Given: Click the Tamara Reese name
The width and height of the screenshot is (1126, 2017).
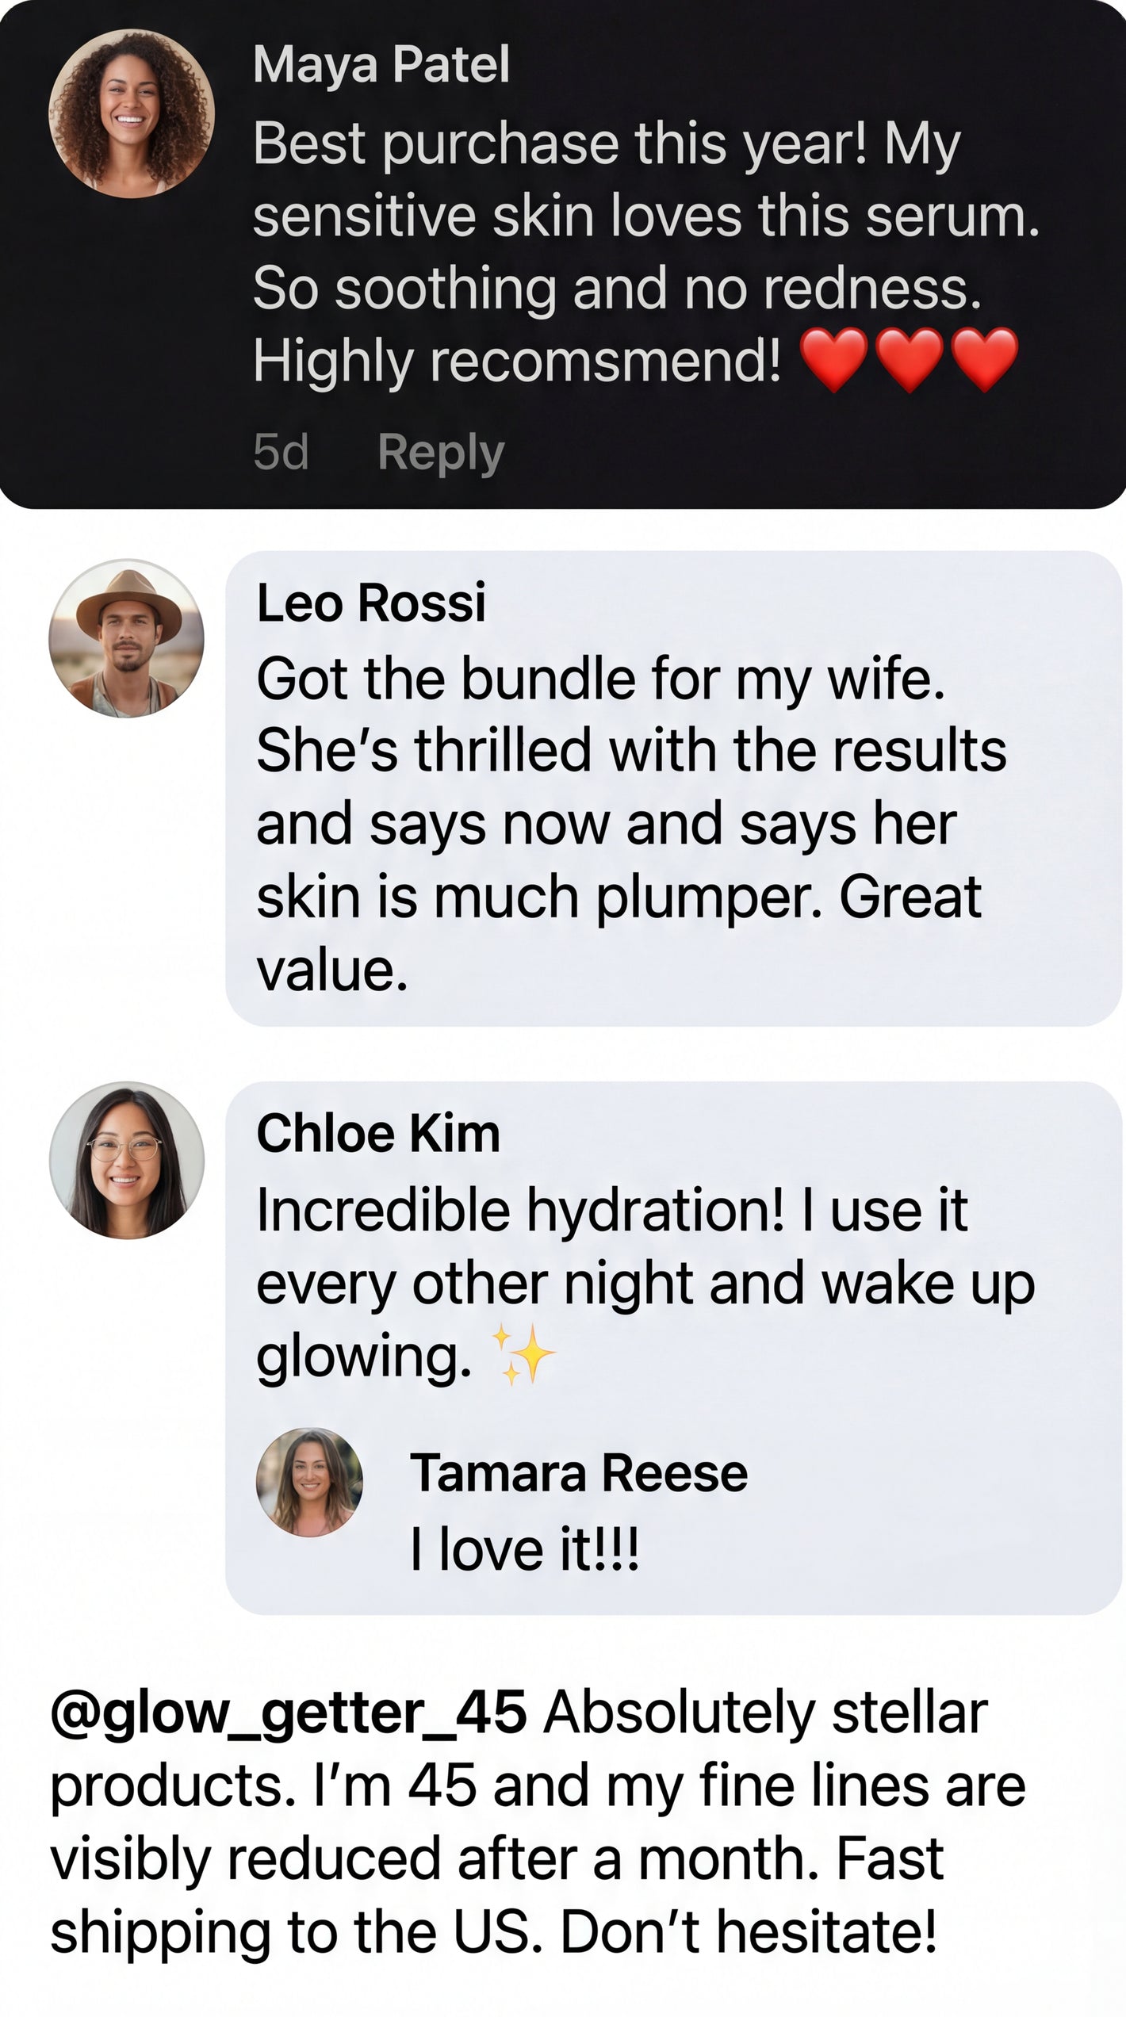Looking at the screenshot, I should pos(578,1473).
